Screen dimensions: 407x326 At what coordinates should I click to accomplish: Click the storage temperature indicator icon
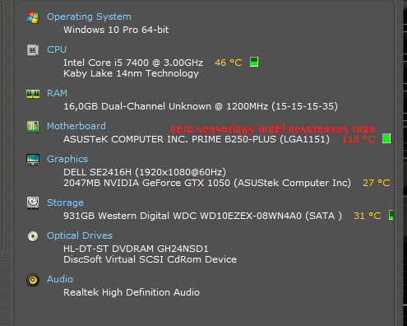(391, 215)
